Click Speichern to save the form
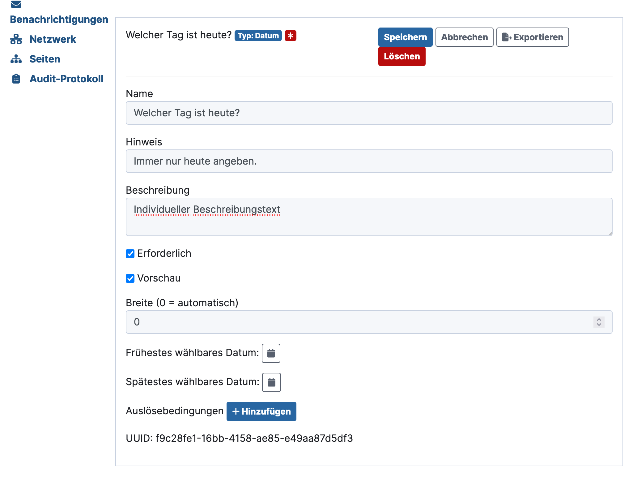This screenshot has height=495, width=633. coord(406,37)
